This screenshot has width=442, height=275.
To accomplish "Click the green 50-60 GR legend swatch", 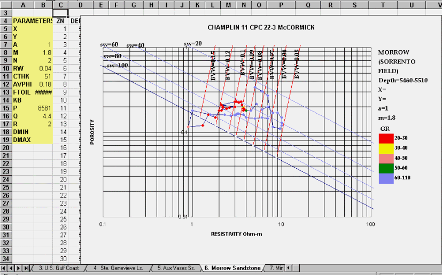I will 386,168.
